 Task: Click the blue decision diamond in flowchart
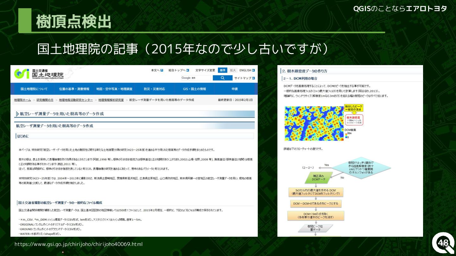click(x=361, y=168)
